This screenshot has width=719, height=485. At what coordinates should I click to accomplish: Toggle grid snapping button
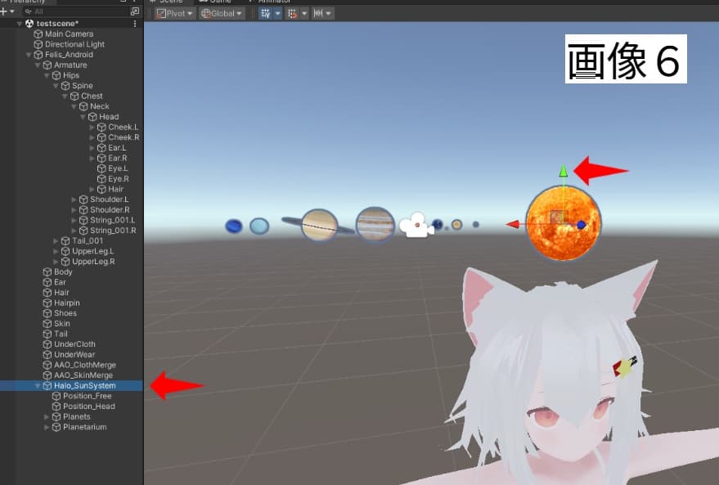[292, 13]
